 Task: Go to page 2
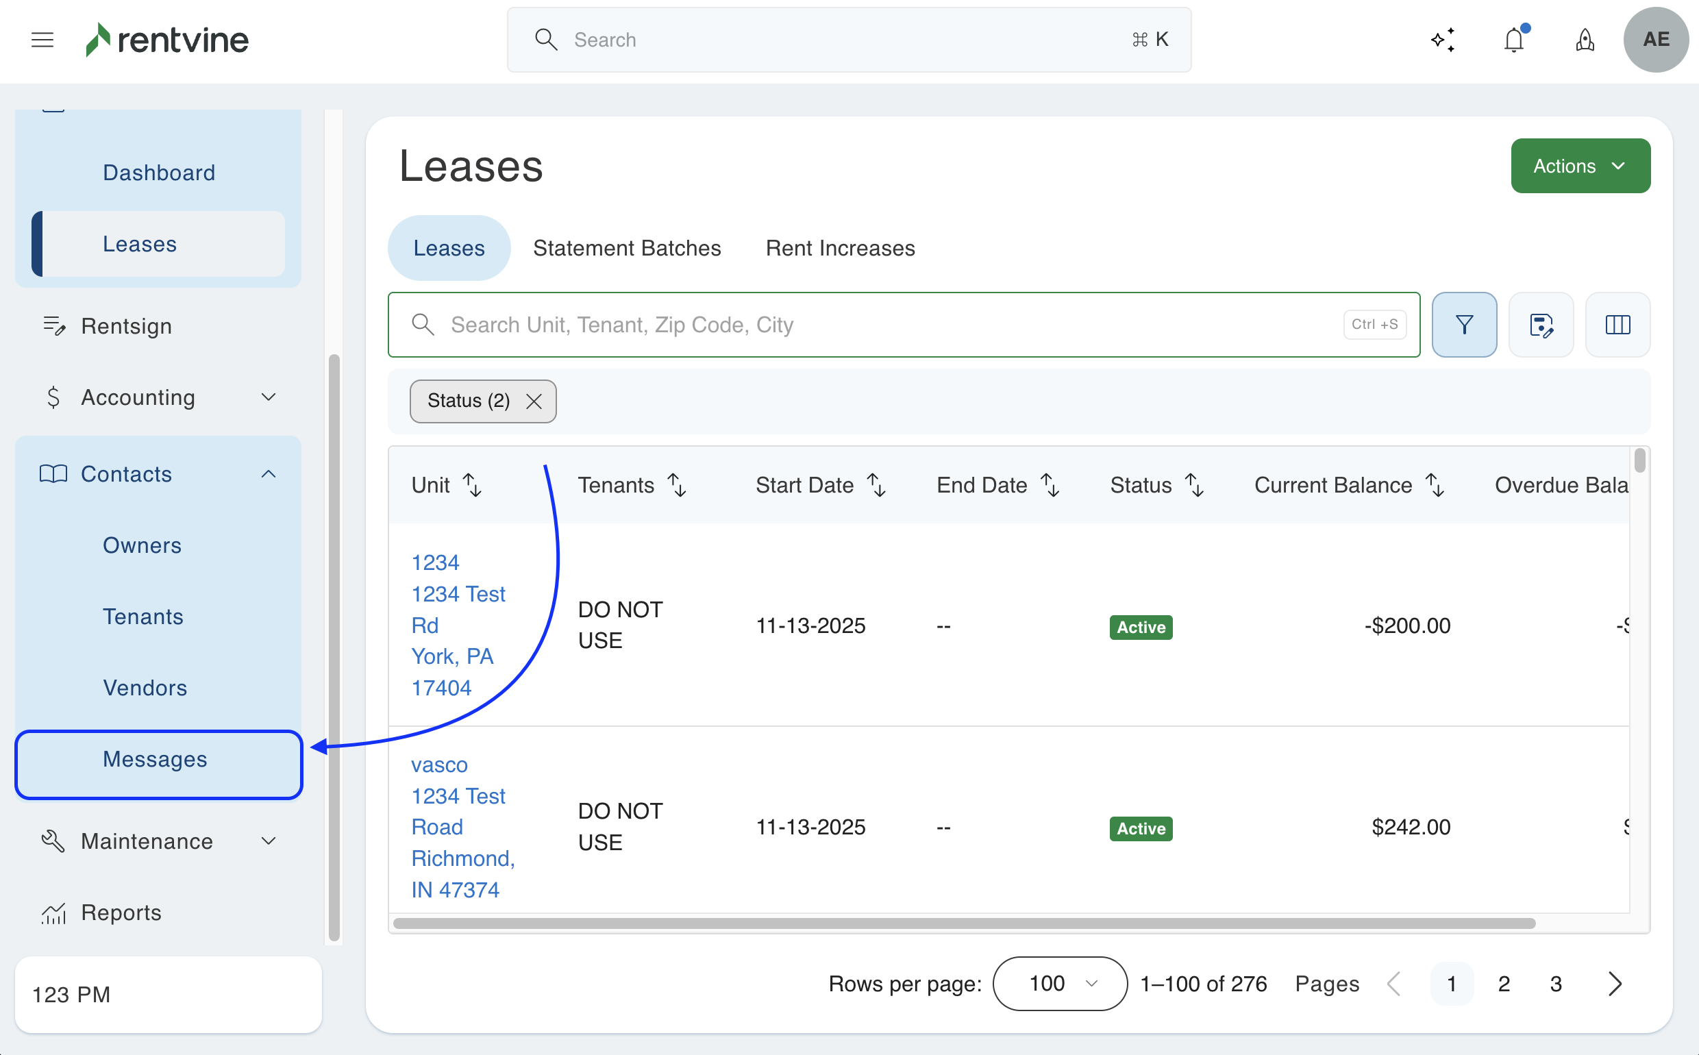pos(1504,983)
